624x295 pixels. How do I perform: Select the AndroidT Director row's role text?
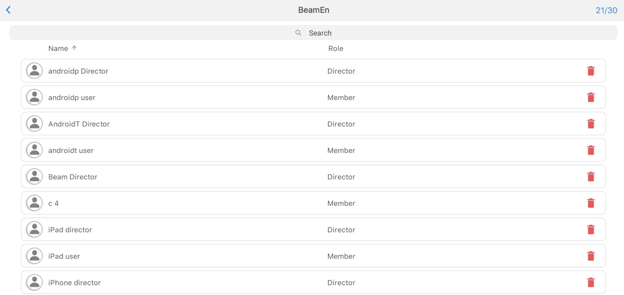pyautogui.click(x=341, y=124)
